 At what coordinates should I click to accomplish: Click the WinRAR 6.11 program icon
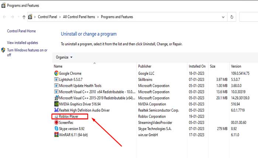click(x=56, y=134)
